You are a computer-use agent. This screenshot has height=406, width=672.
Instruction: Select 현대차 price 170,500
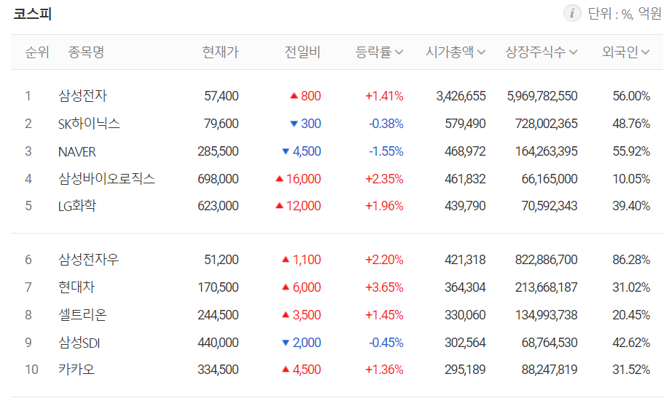[x=218, y=287]
